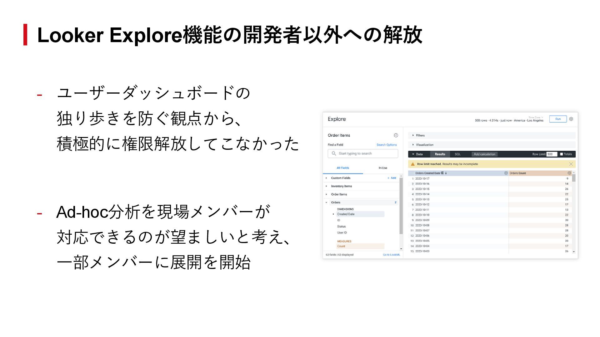Viewport: 600px width, 337px height.
Task: Click the Add calculation button
Action: [x=484, y=154]
